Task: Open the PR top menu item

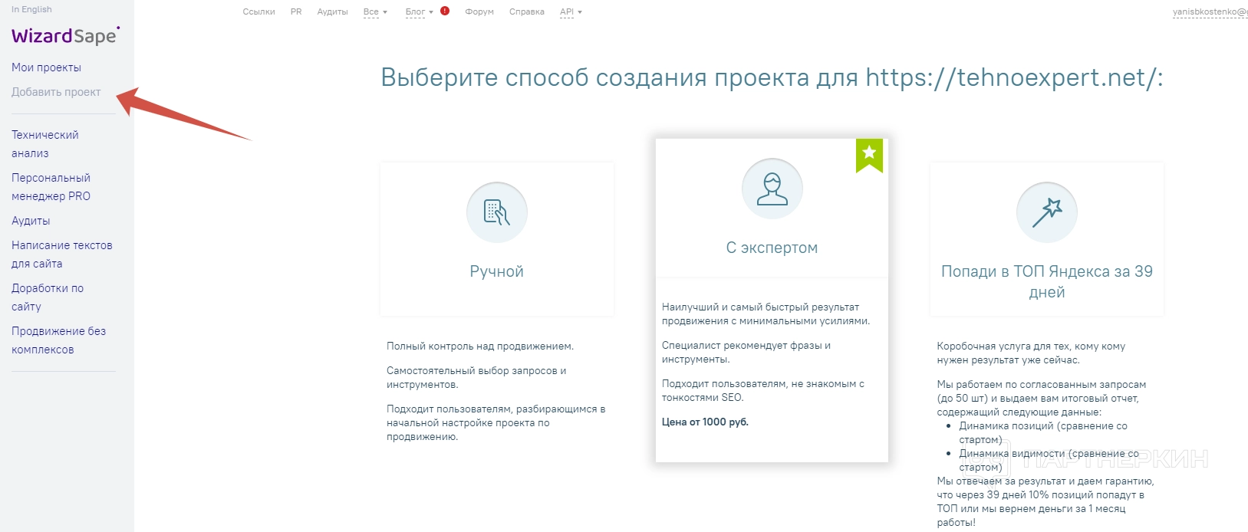Action: click(296, 11)
